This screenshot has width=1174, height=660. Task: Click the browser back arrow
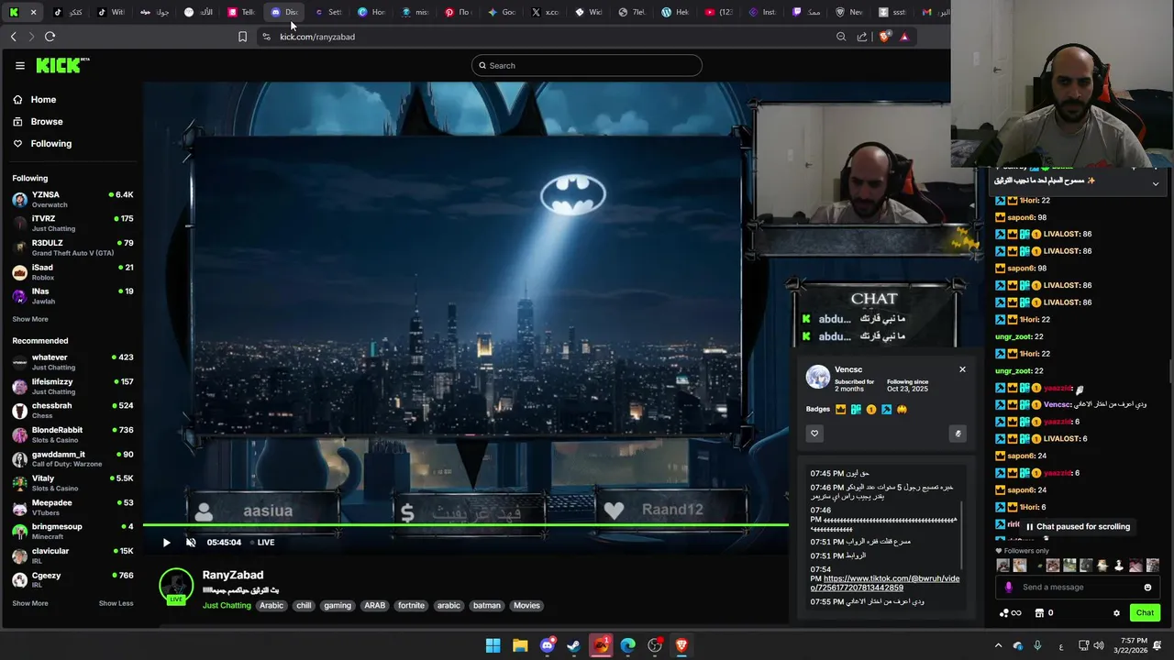(x=14, y=37)
